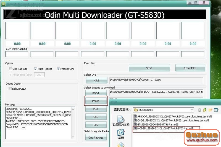Maximize the Odin window
This screenshot has height=147, width=221.
196,3
